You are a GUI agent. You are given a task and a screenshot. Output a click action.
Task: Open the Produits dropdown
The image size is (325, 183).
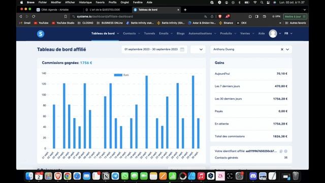pyautogui.click(x=228, y=34)
